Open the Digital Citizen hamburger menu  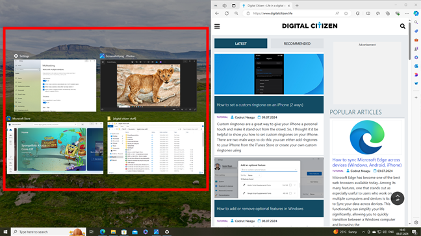coord(217,26)
